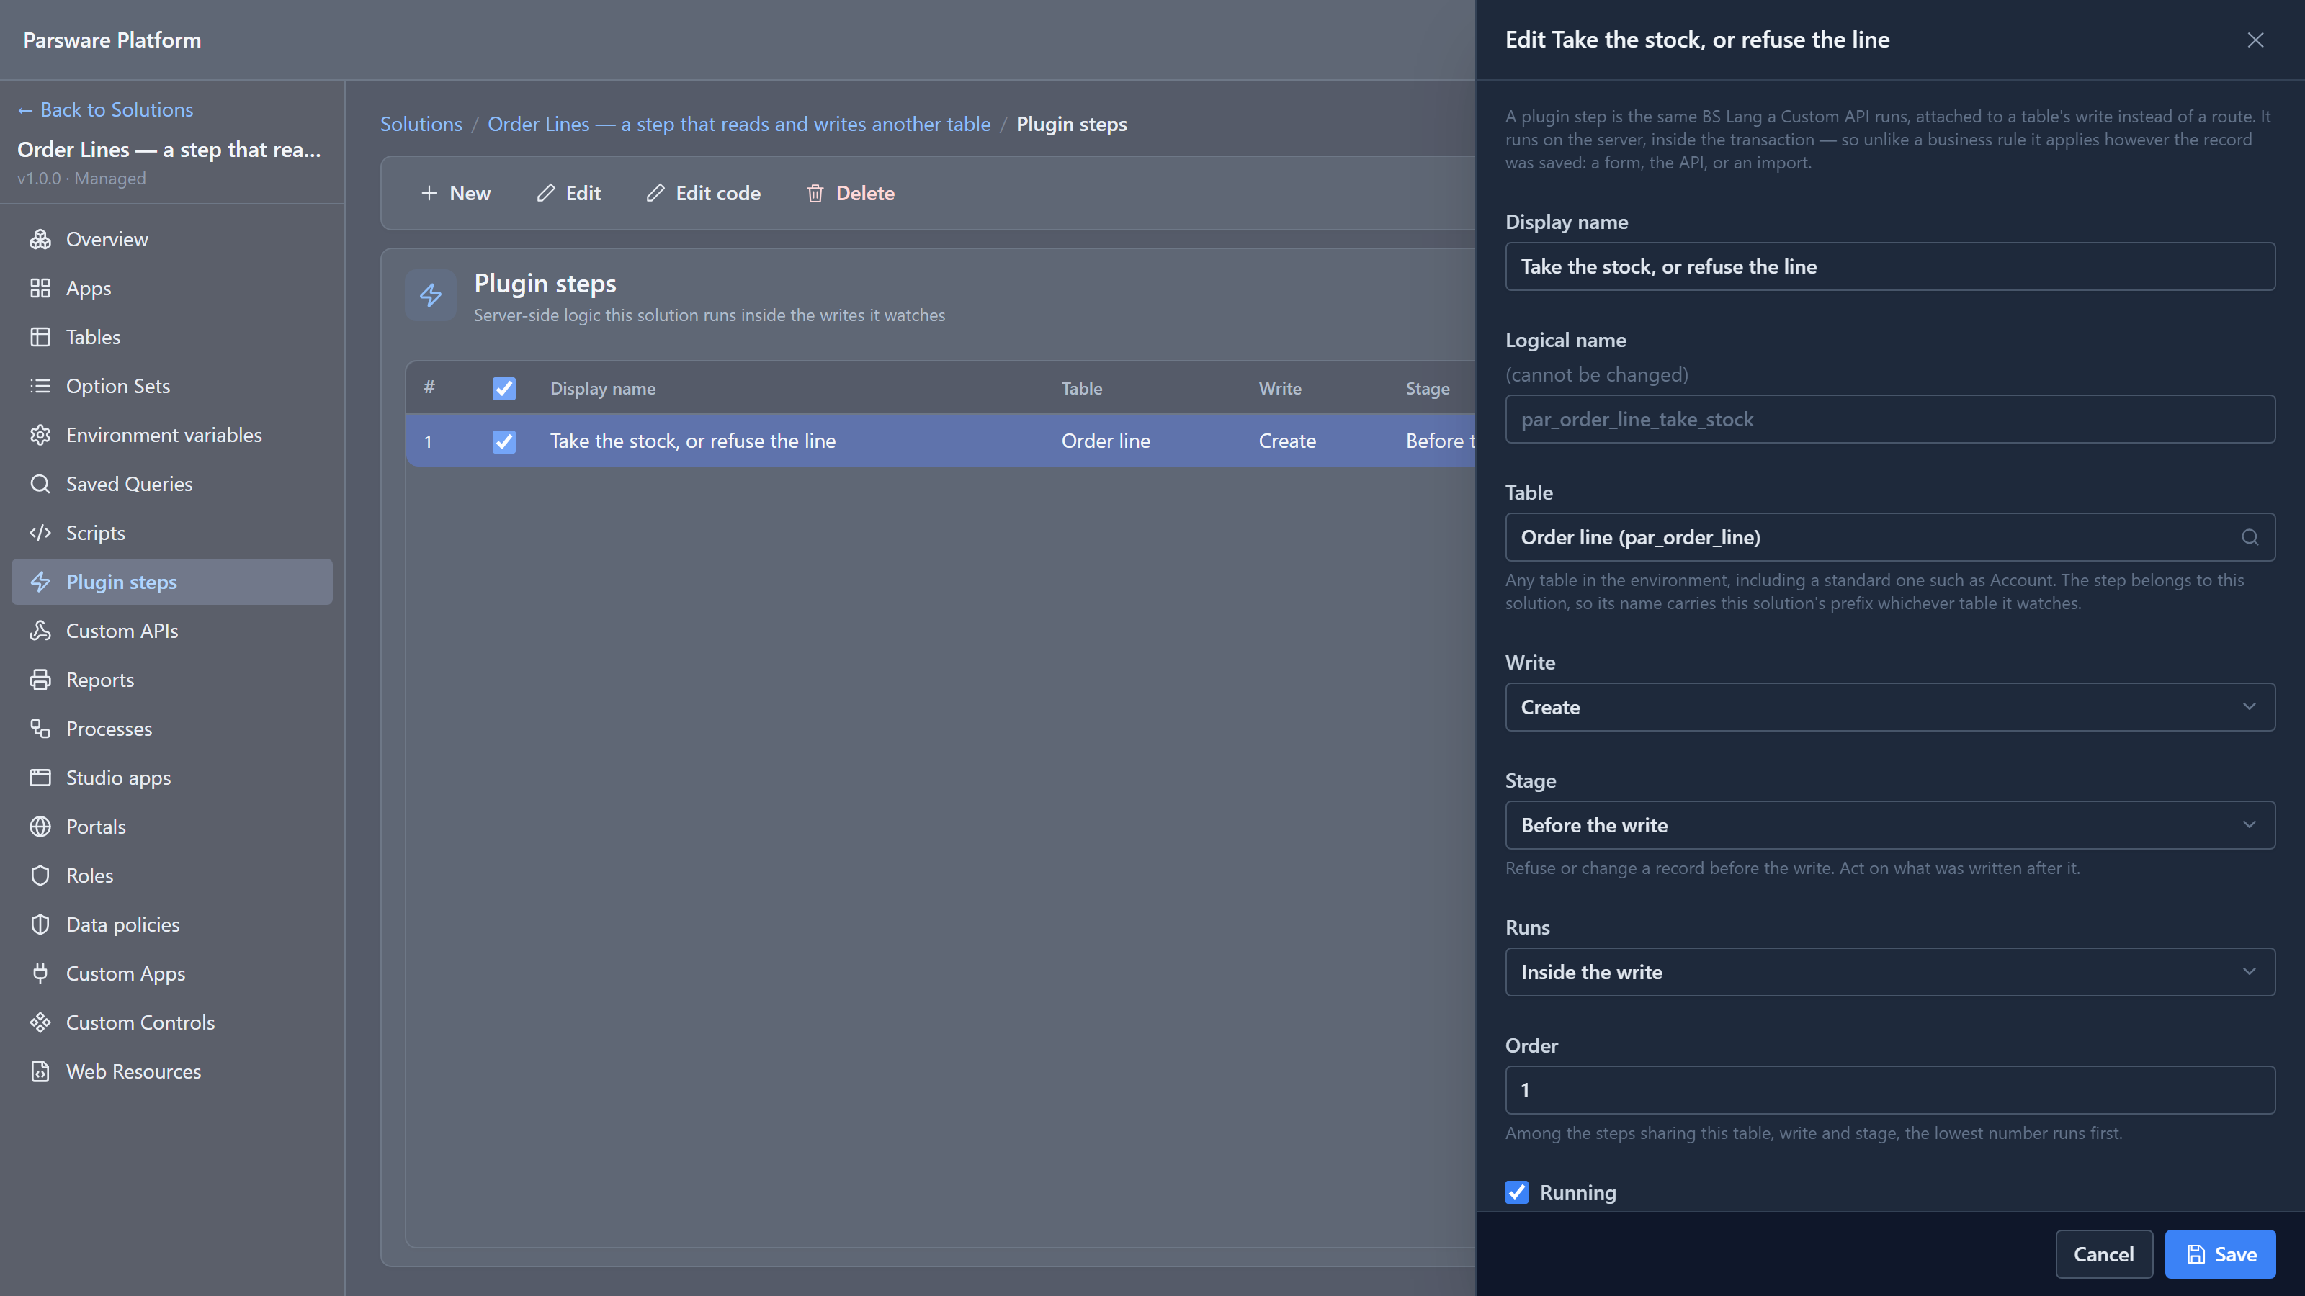Click the Custom Apps plug icon

coord(40,973)
